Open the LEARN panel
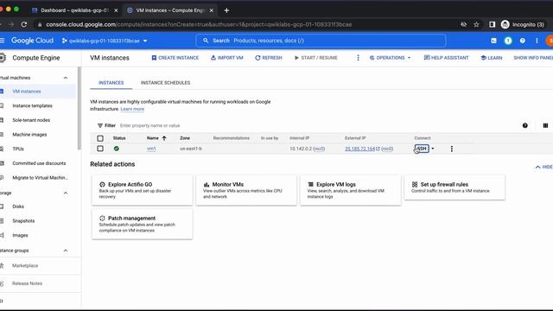 point(492,58)
